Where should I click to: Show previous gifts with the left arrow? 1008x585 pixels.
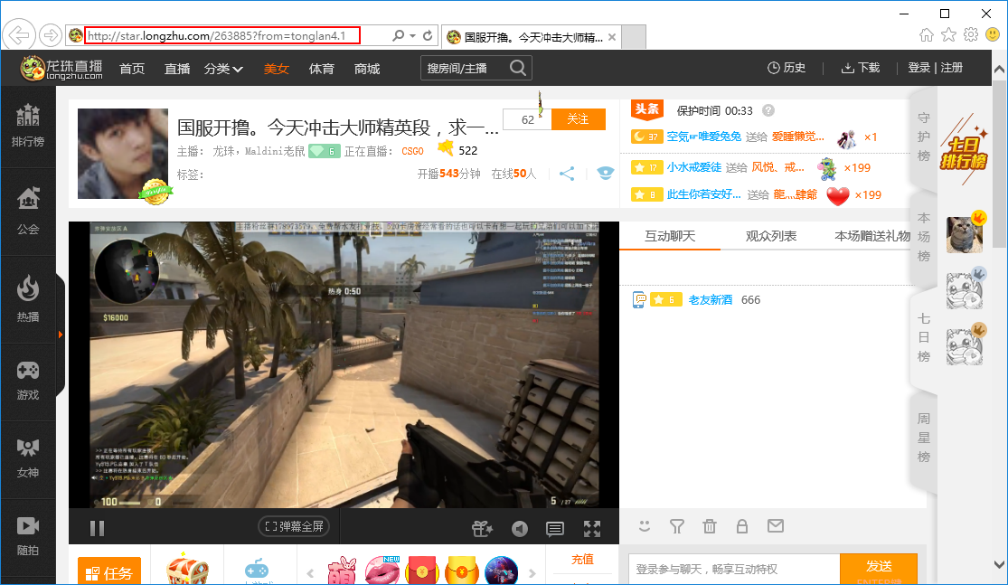click(x=310, y=573)
